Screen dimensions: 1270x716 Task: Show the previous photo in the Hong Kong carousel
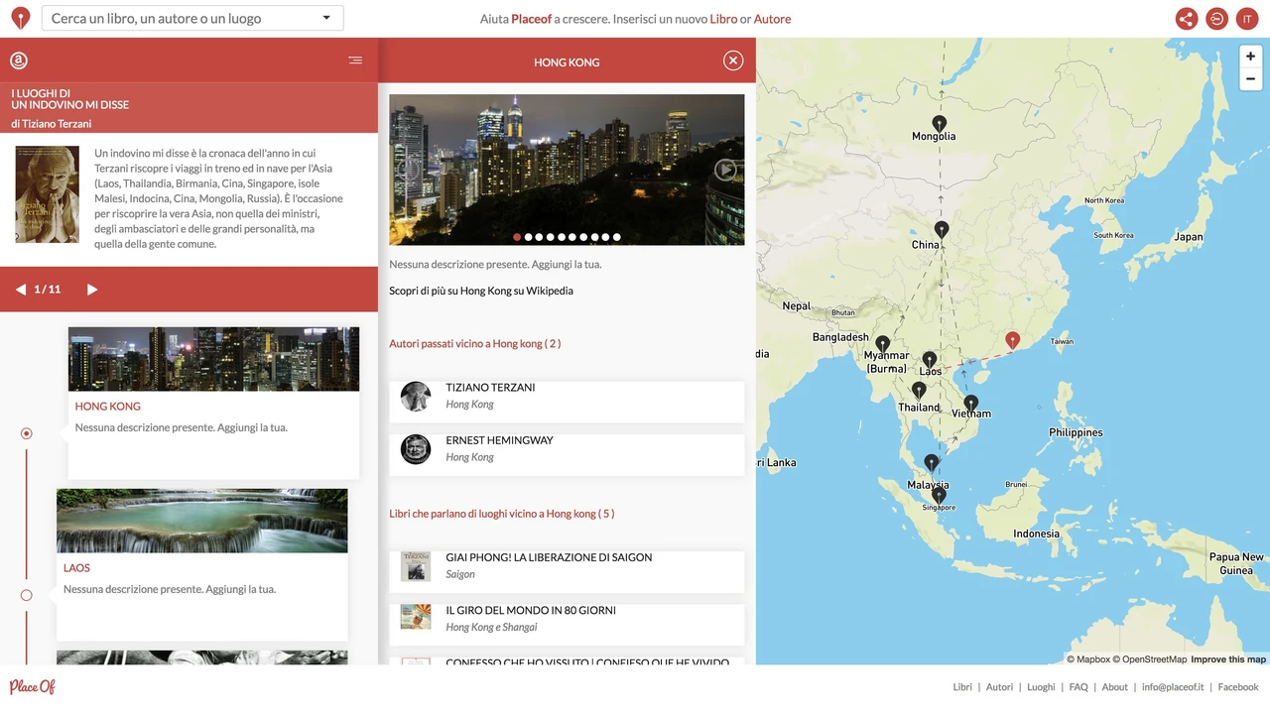click(407, 170)
